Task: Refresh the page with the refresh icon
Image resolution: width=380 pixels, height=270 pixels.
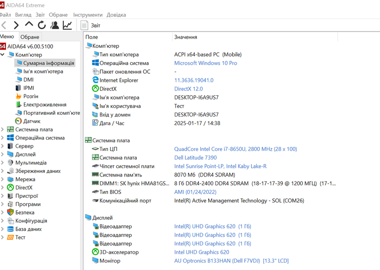Action: point(42,25)
